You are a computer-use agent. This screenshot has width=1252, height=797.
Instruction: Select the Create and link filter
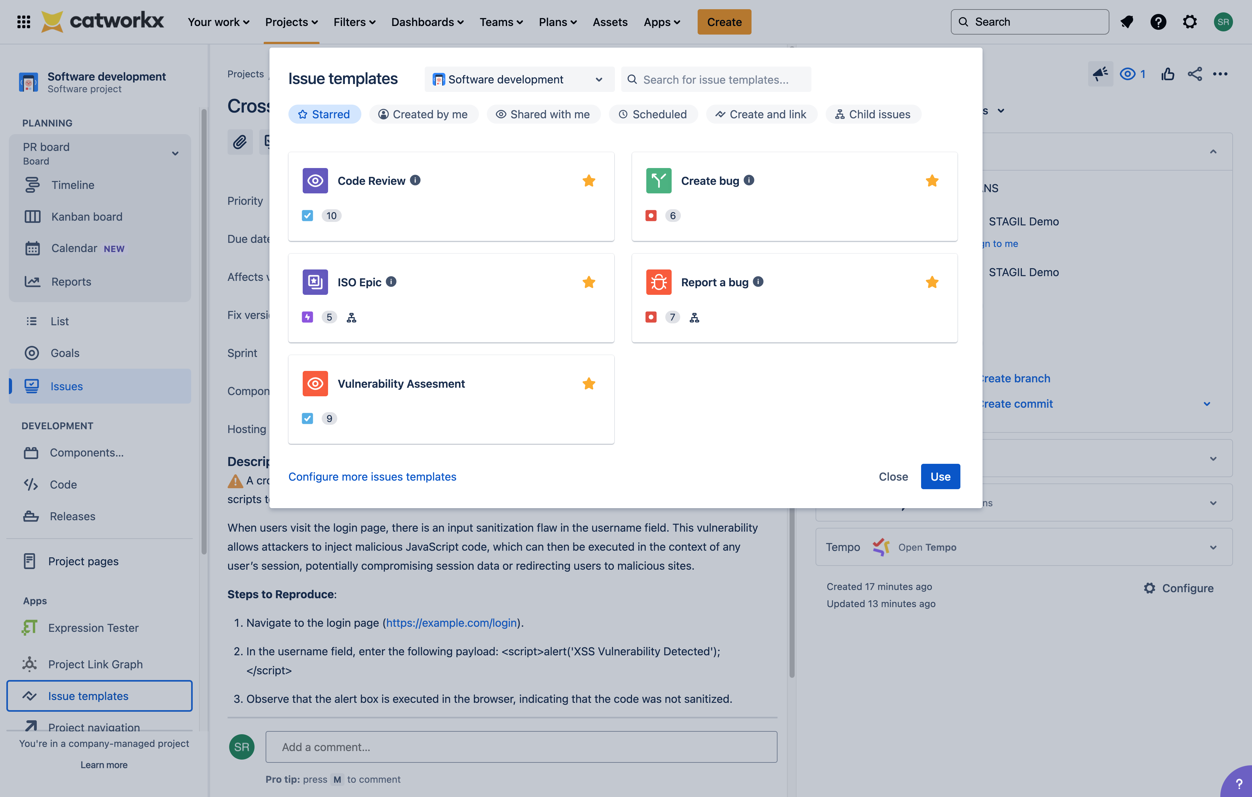click(761, 114)
